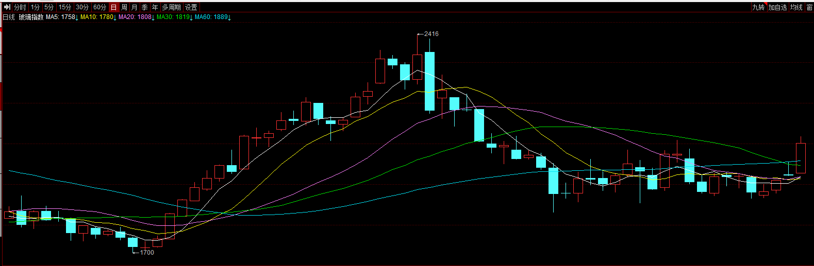The width and height of the screenshot is (814, 266).
Task: Toggle the 均线 moving averages display
Action: 797,7
